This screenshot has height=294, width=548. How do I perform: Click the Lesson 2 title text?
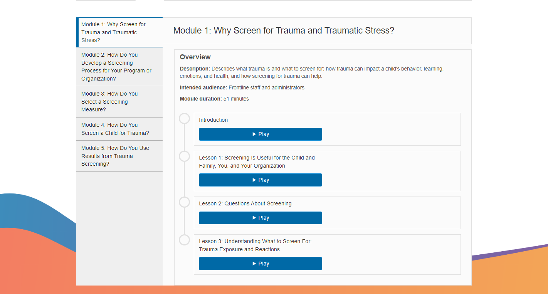click(x=245, y=203)
